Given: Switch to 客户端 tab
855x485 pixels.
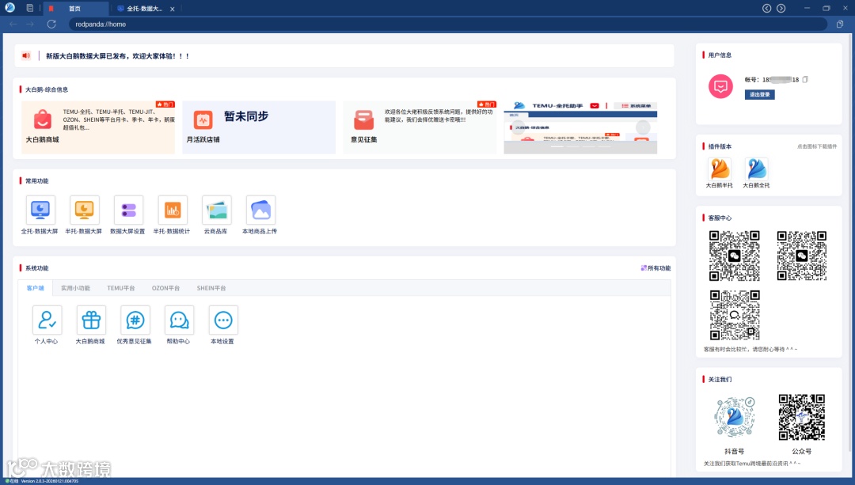Looking at the screenshot, I should pos(36,288).
